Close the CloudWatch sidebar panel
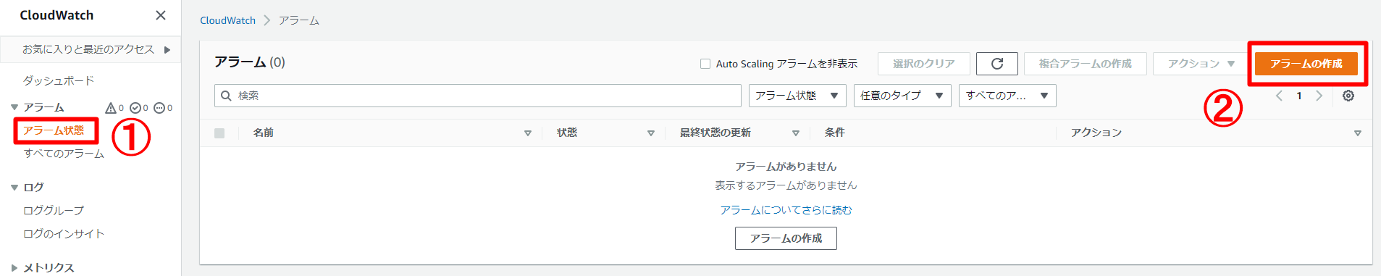Image resolution: width=1381 pixels, height=276 pixels. (161, 15)
